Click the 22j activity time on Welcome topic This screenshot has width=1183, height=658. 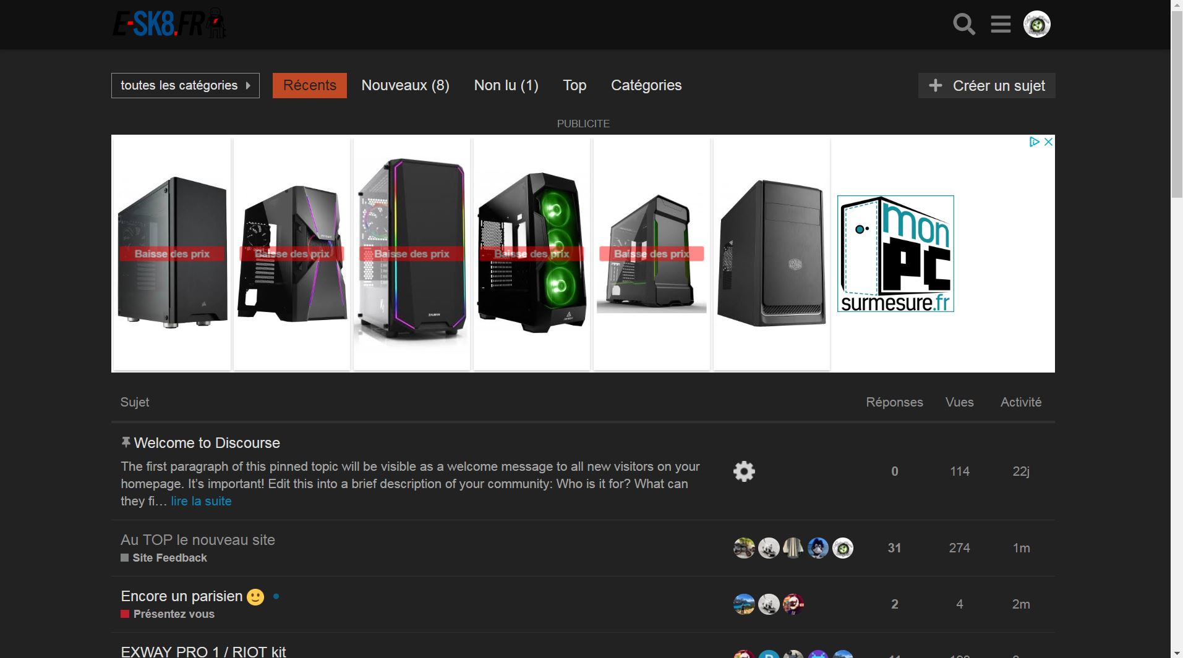tap(1021, 471)
